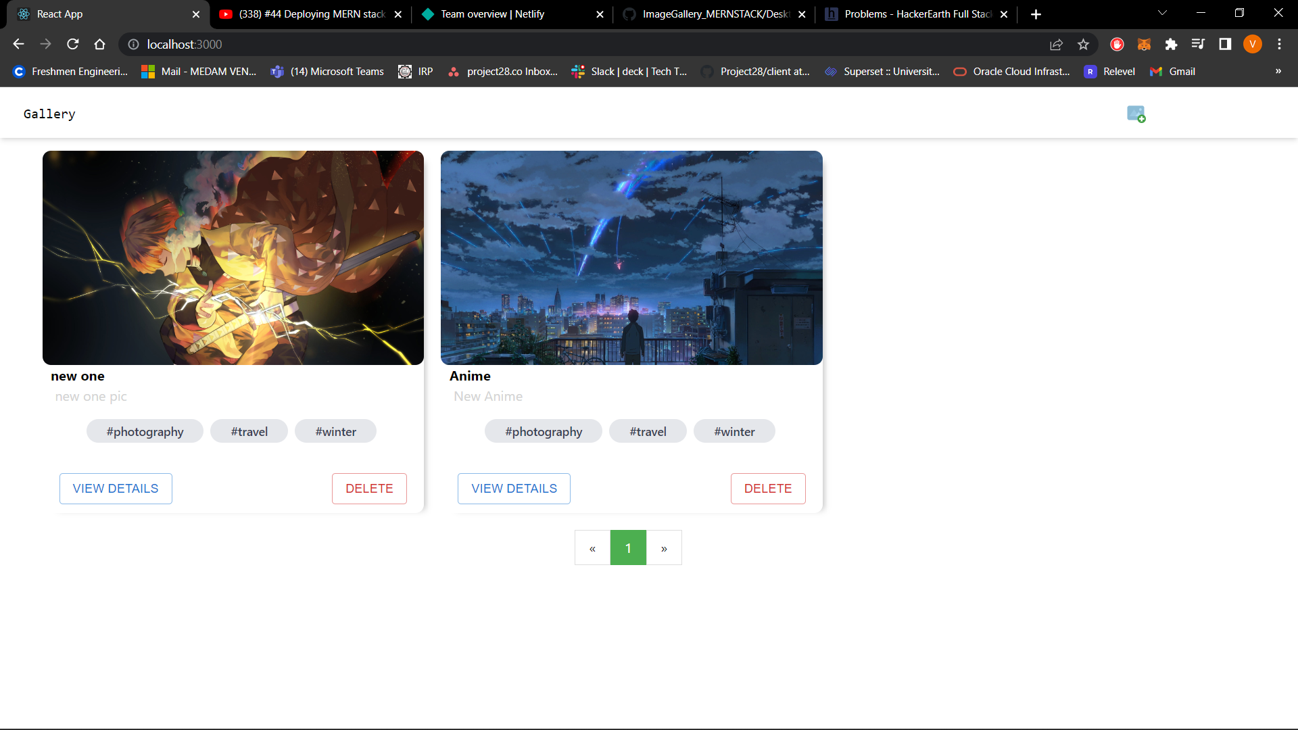Close the HackerEarth Problems tab
Image resolution: width=1298 pixels, height=730 pixels.
[1004, 14]
